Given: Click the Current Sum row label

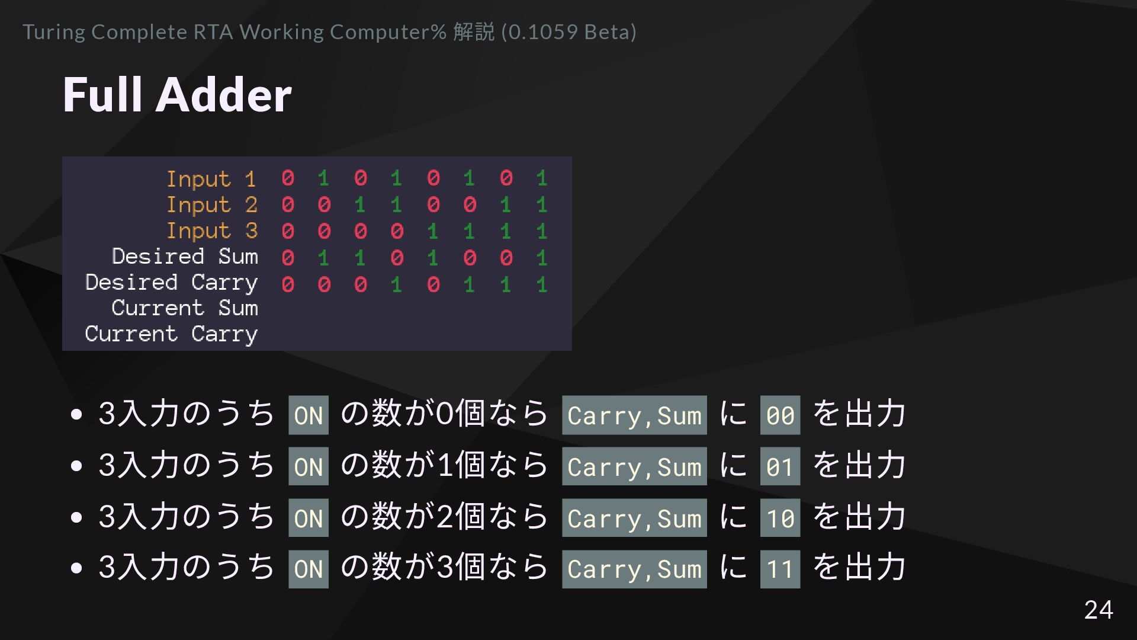Looking at the screenshot, I should coord(185,308).
